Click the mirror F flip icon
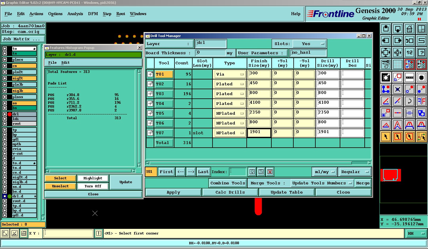 (x=421, y=101)
